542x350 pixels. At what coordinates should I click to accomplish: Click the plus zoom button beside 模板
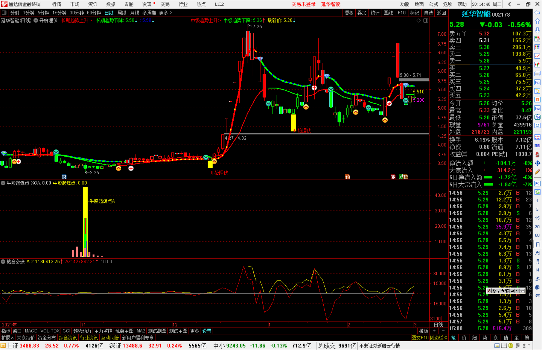(434, 331)
